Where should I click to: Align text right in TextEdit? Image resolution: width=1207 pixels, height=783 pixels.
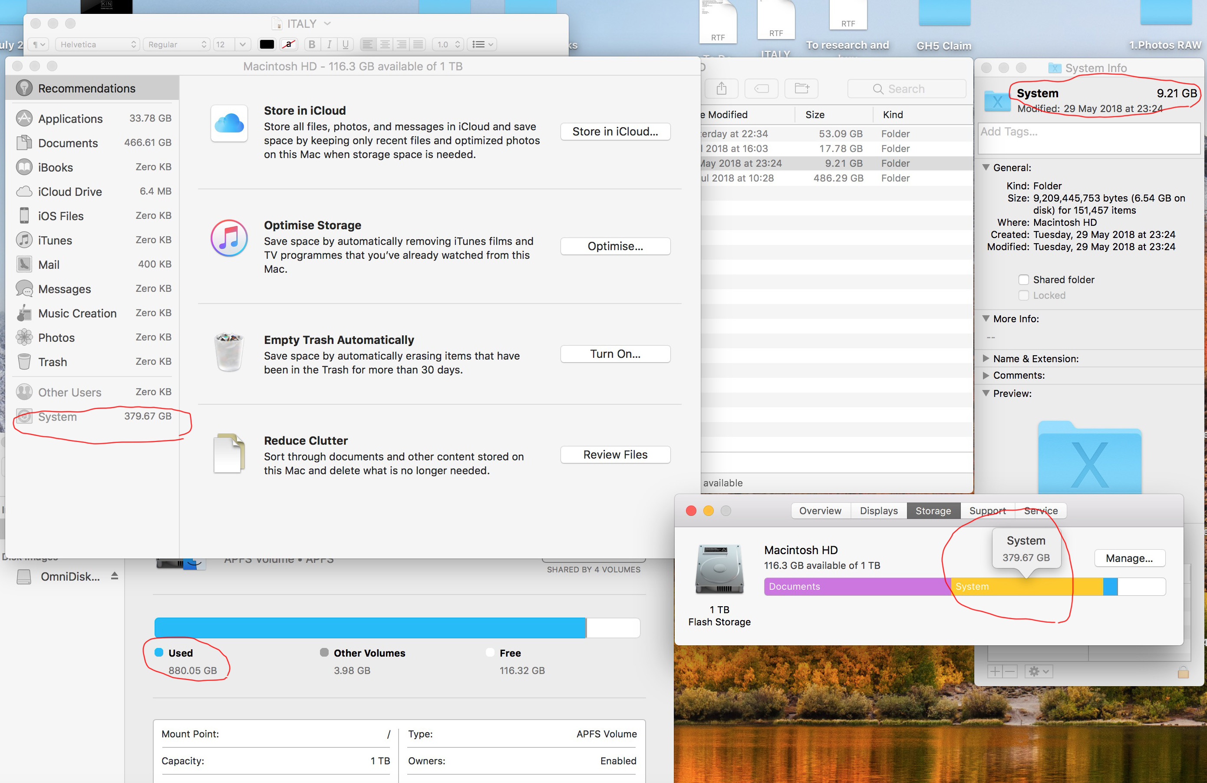tap(401, 45)
